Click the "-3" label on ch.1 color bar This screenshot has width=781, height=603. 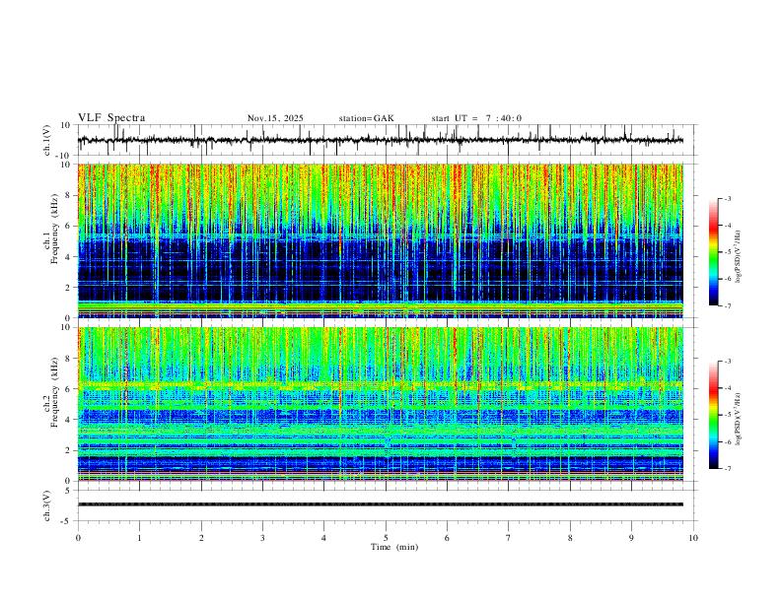pyautogui.click(x=727, y=198)
